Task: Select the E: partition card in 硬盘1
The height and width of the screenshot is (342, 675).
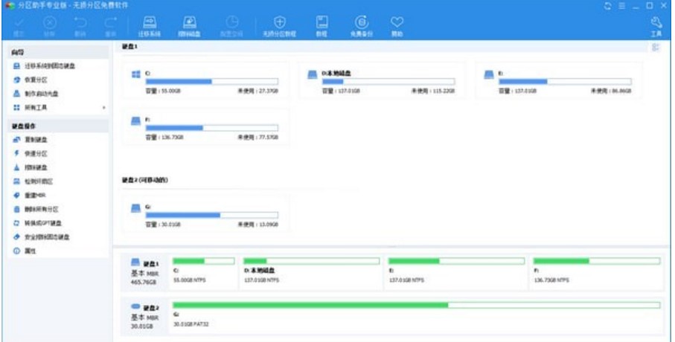Action: (559, 80)
